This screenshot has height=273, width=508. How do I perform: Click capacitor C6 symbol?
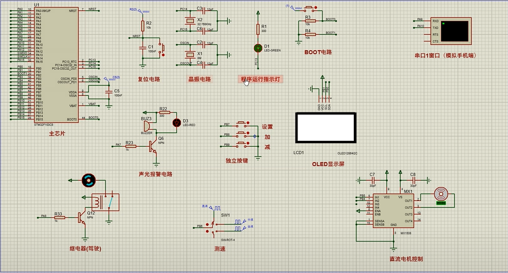(x=204, y=30)
